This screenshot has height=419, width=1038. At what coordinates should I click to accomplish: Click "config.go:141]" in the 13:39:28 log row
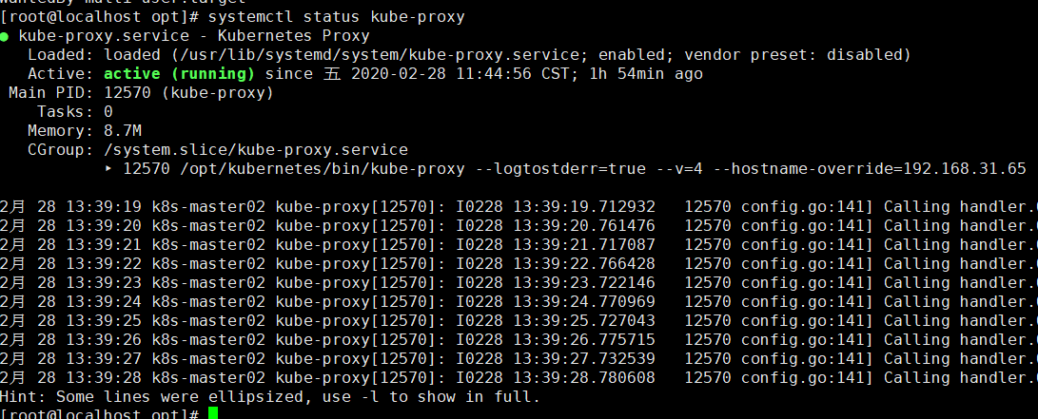point(808,379)
